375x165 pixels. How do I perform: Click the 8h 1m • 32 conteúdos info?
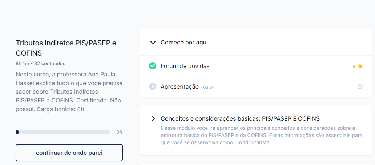(40, 63)
